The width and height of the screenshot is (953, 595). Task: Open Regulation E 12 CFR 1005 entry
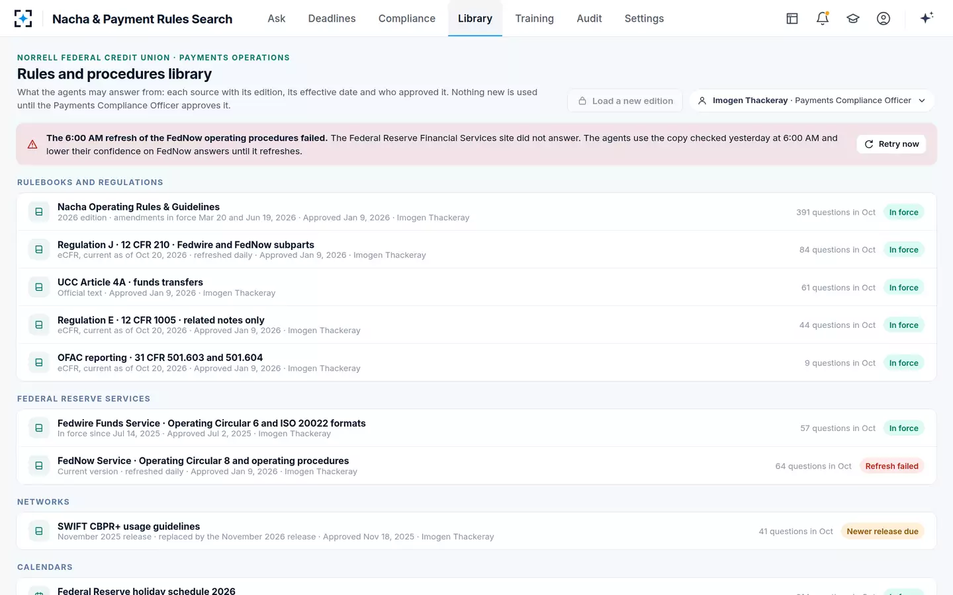pyautogui.click(x=476, y=325)
